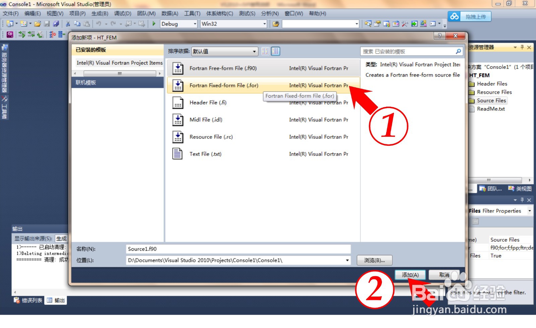Switch to medium icons template view

275,51
